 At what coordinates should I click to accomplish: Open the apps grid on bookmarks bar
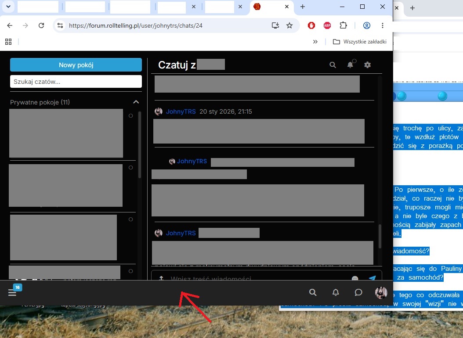tap(8, 42)
